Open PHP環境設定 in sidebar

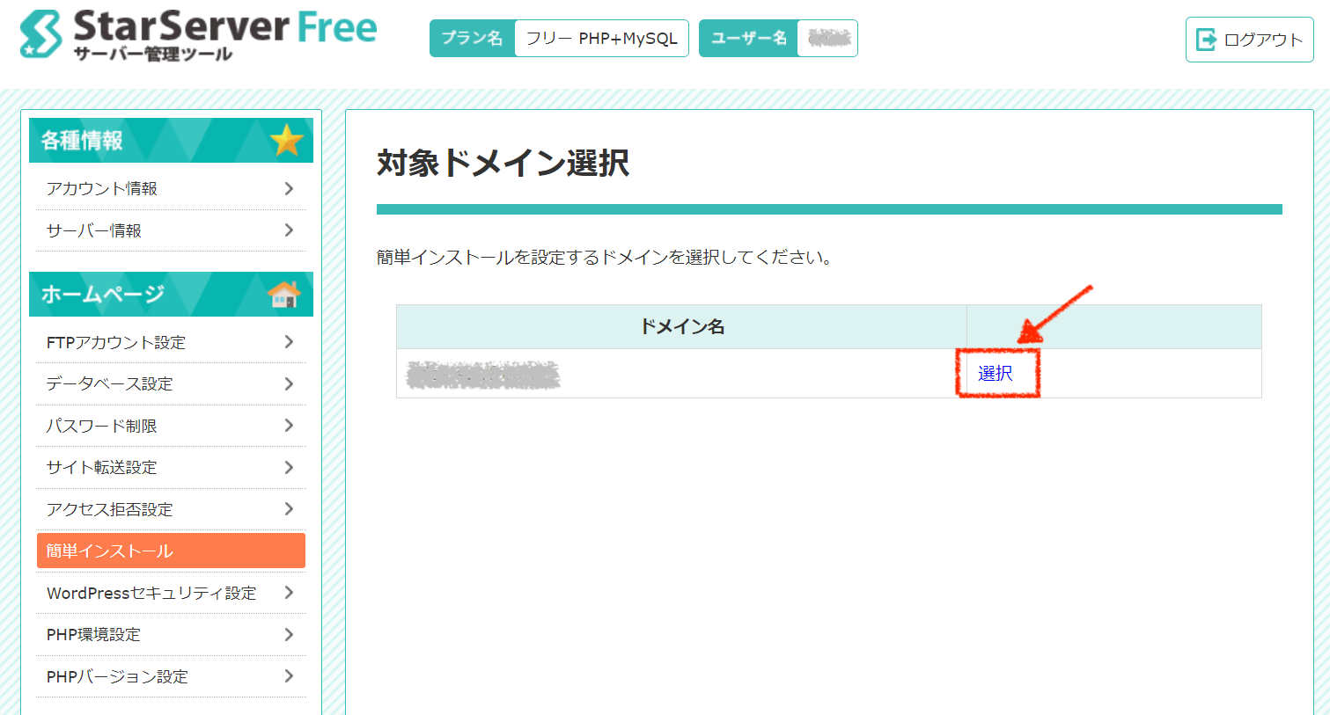(171, 634)
